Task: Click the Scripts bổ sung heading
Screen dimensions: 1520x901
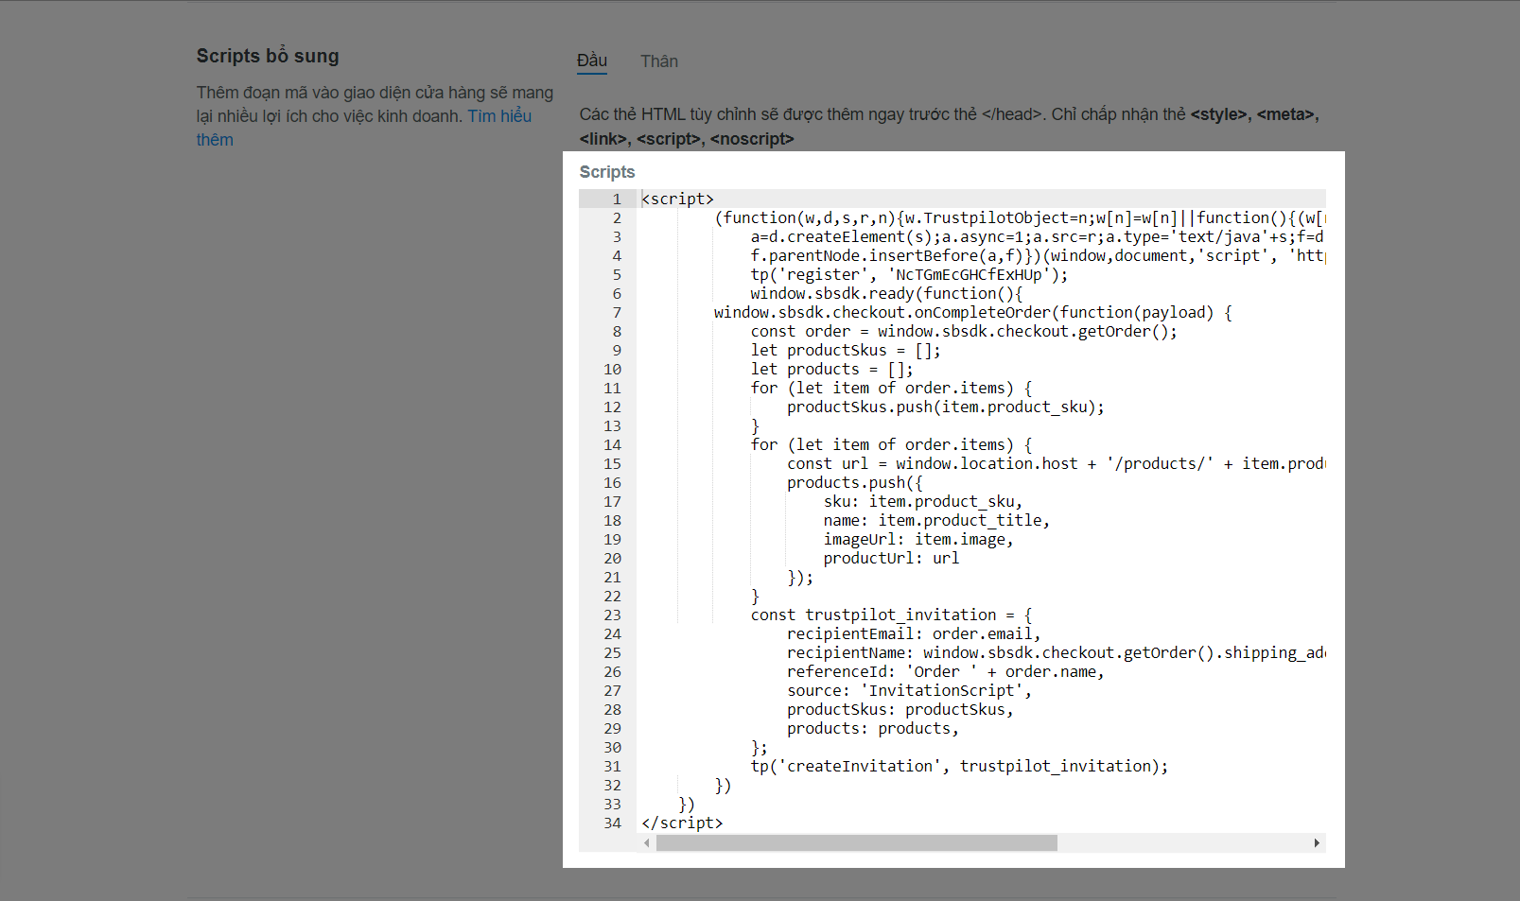Action: pos(268,56)
